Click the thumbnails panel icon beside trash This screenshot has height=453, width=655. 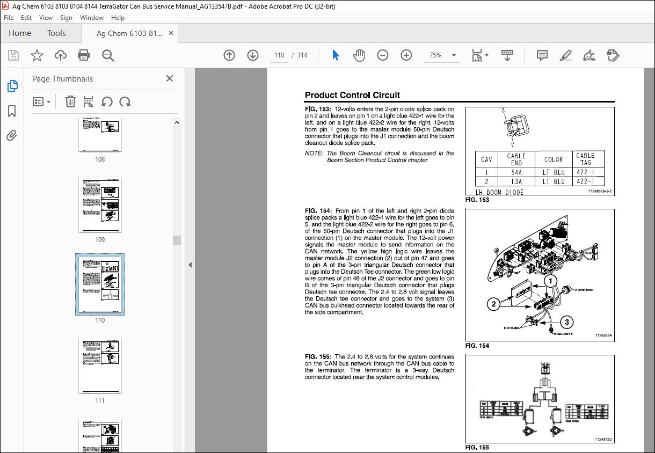(89, 101)
